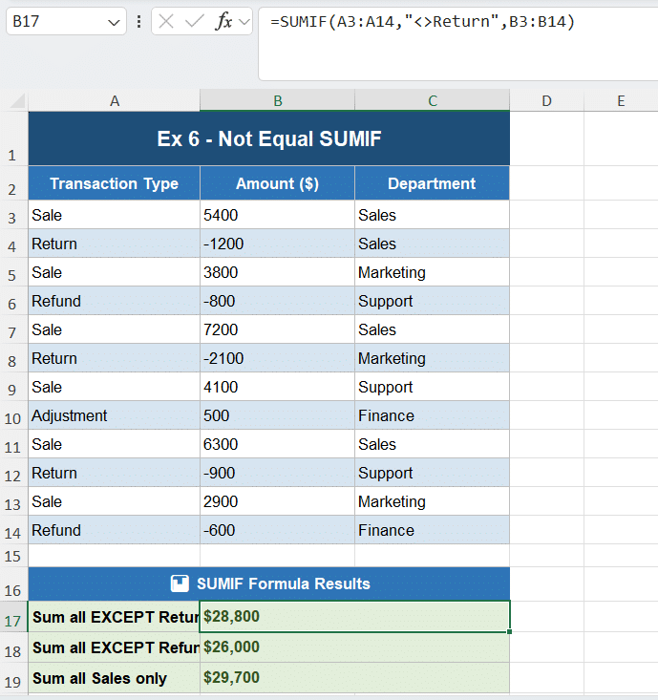Select the cell with amount 2900
This screenshot has height=700, width=658.
click(x=277, y=501)
